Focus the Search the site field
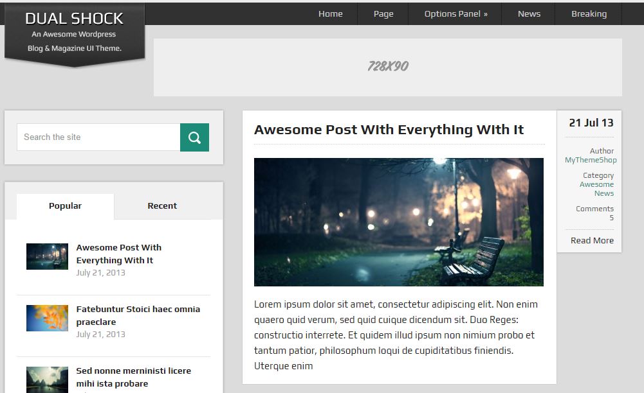The height and width of the screenshot is (393, 644). (x=98, y=137)
